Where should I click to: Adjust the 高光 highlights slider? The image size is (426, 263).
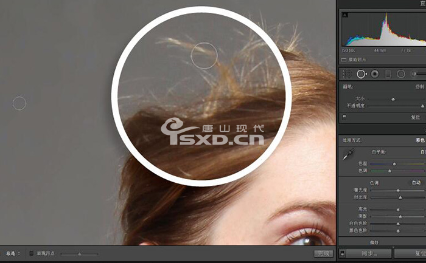coord(398,210)
